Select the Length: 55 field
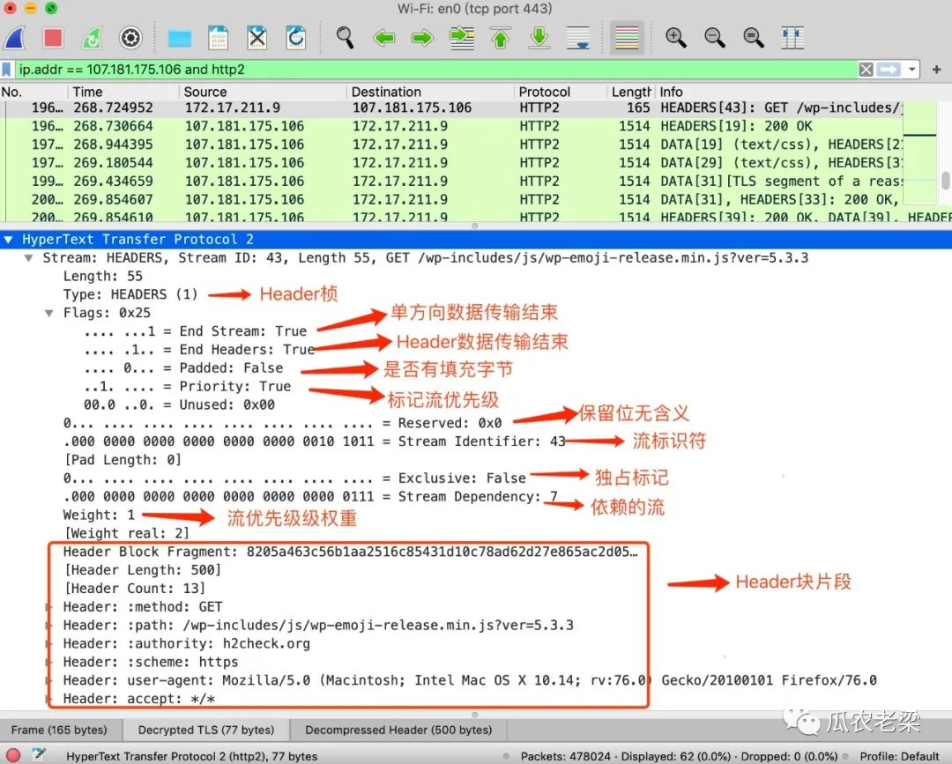The height and width of the screenshot is (764, 952). [x=102, y=276]
